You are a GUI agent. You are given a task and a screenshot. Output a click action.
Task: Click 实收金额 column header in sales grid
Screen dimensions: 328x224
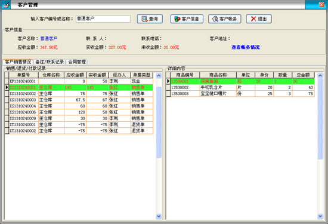pos(97,75)
